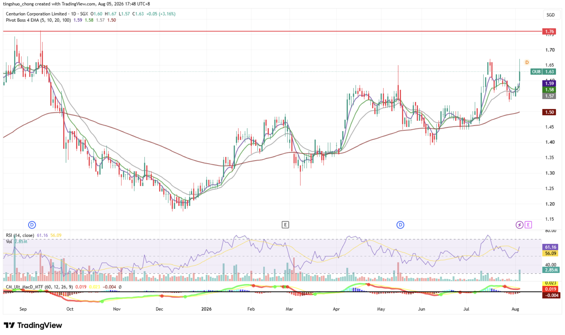Click the Jun label on the time axis
This screenshot has width=565, height=335.
click(x=422, y=309)
